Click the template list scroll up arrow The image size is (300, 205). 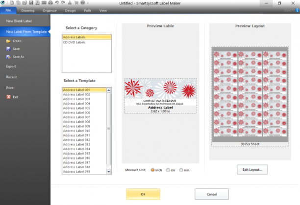[109, 90]
